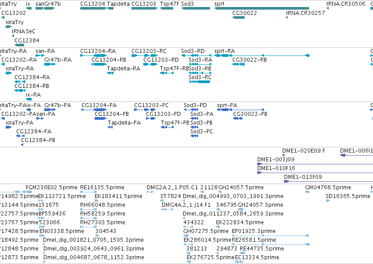Click the Tsp47F-RB transcript label

click(174, 69)
